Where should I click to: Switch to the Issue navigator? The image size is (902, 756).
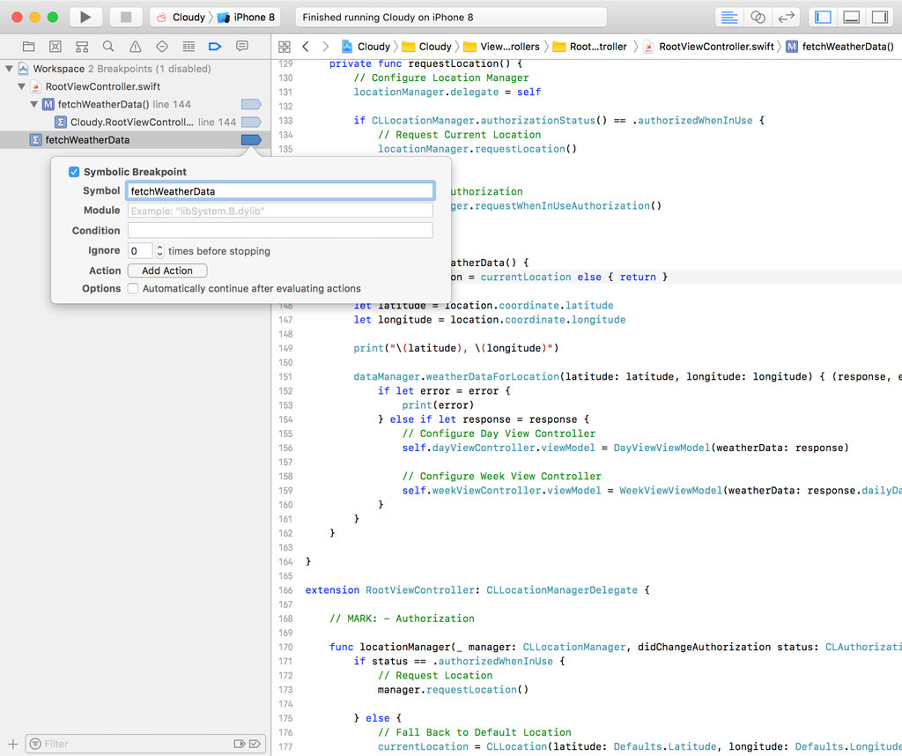pyautogui.click(x=135, y=46)
